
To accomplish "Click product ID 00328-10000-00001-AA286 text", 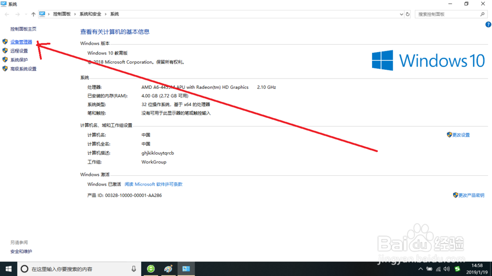I will point(133,195).
